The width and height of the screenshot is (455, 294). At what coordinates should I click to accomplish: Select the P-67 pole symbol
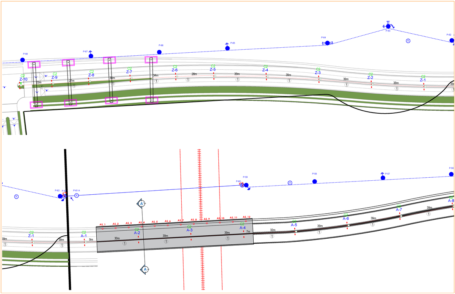click(x=91, y=56)
